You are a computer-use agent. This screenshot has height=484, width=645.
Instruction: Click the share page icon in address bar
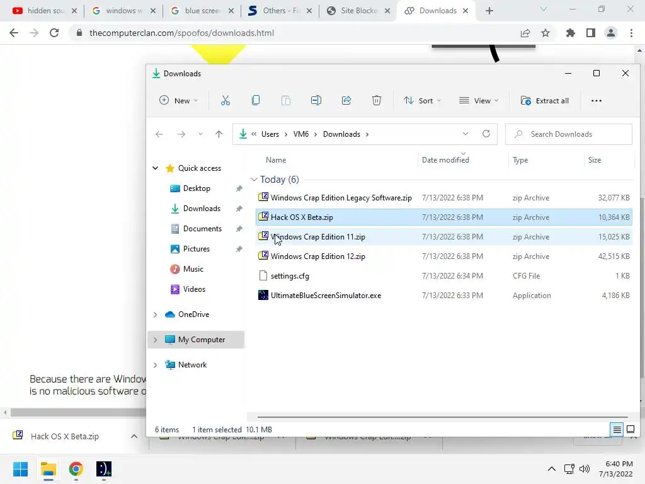(x=525, y=33)
